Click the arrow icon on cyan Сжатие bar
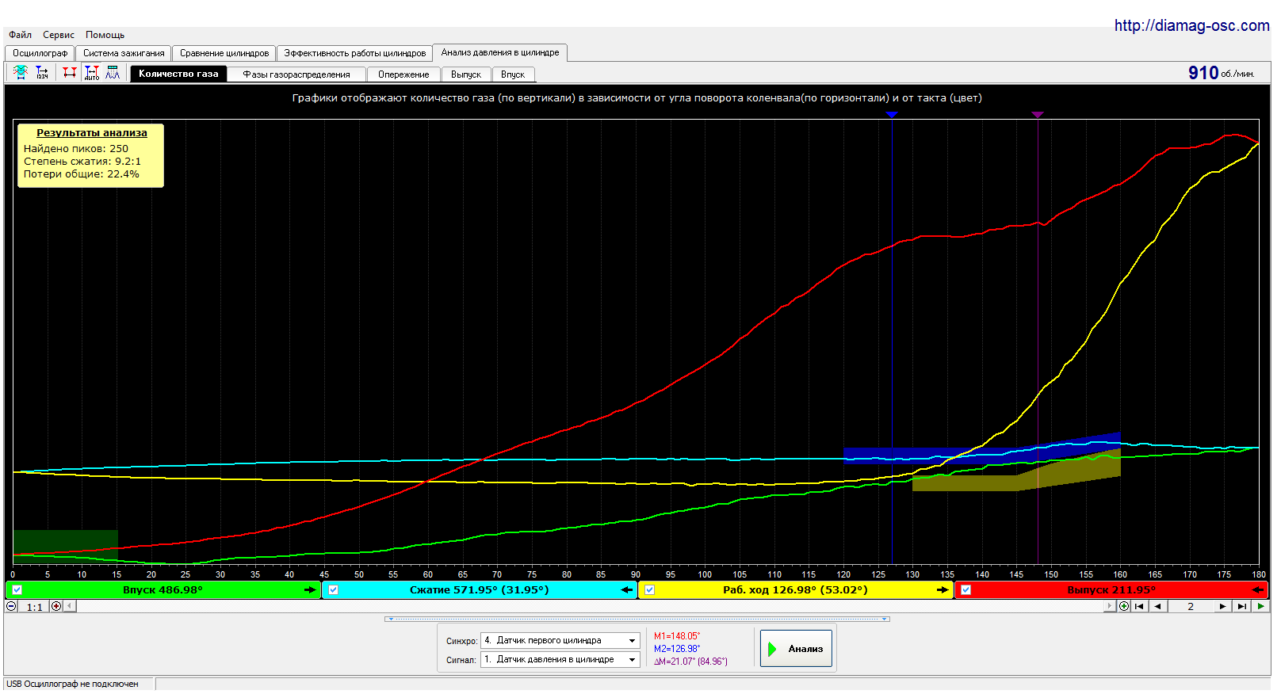Screen dimensions: 1281x694 coord(626,589)
